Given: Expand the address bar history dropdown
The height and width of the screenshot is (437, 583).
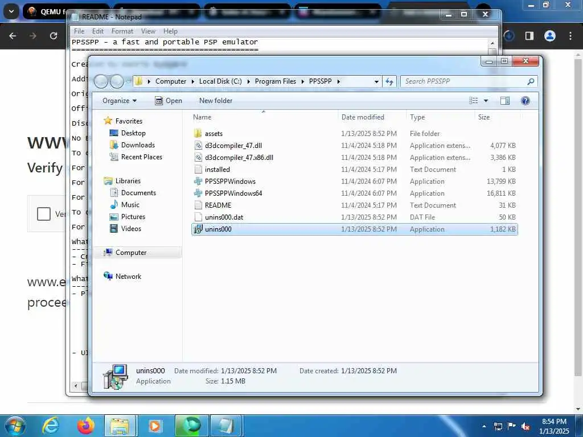Looking at the screenshot, I should pos(376,81).
